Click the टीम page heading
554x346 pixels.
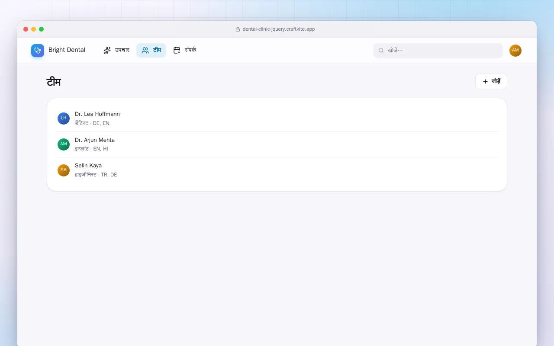click(54, 82)
